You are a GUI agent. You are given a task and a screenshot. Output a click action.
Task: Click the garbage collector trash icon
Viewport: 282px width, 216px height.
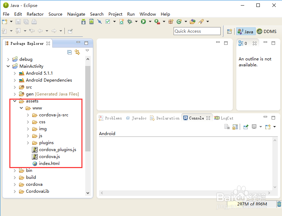click(x=279, y=204)
